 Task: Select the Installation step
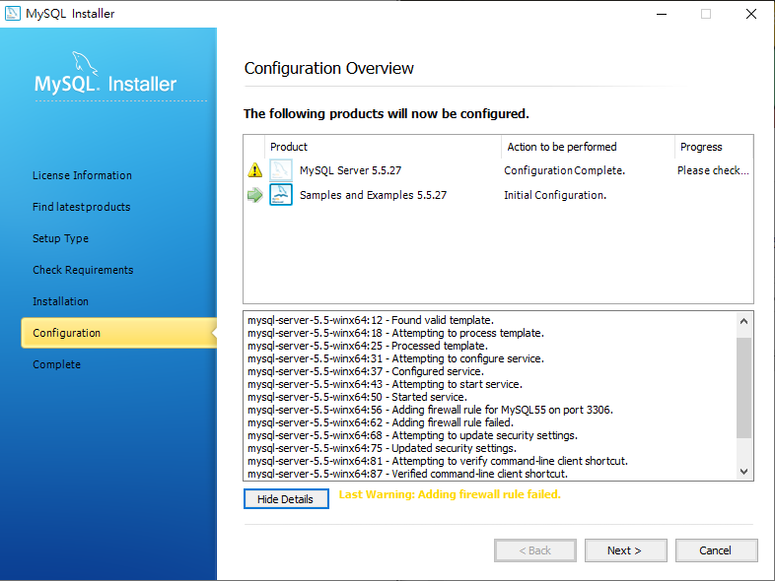[60, 301]
